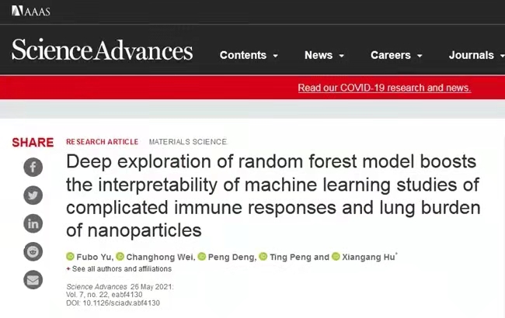Expand the News dropdown menu
Image resolution: width=505 pixels, height=318 pixels.
coord(325,55)
